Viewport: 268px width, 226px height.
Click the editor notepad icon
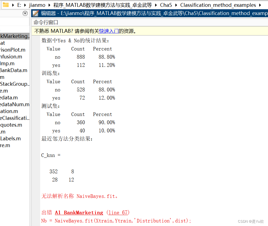click(36, 13)
